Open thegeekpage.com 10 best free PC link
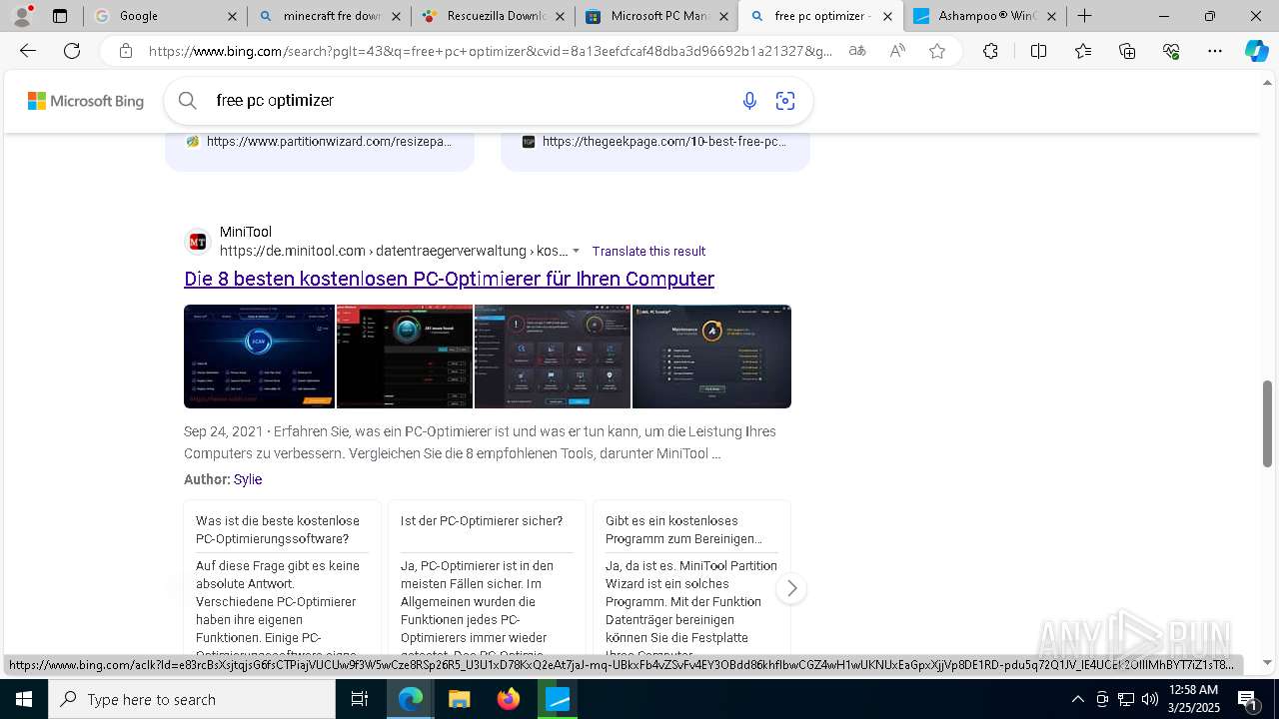Screen dimensions: 1279x719 (x=664, y=142)
